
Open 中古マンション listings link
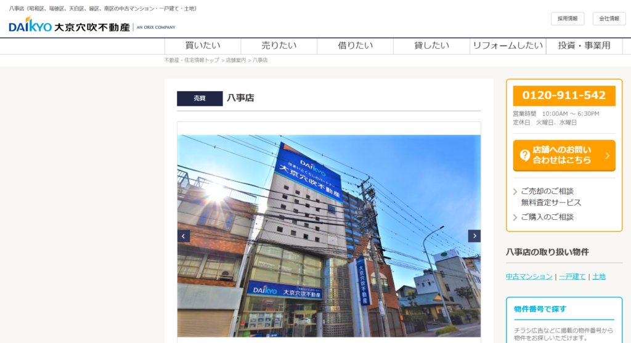coord(529,276)
